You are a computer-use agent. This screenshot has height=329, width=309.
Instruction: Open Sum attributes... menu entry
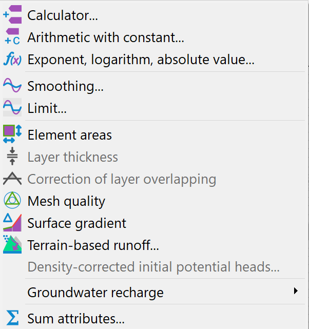76,319
